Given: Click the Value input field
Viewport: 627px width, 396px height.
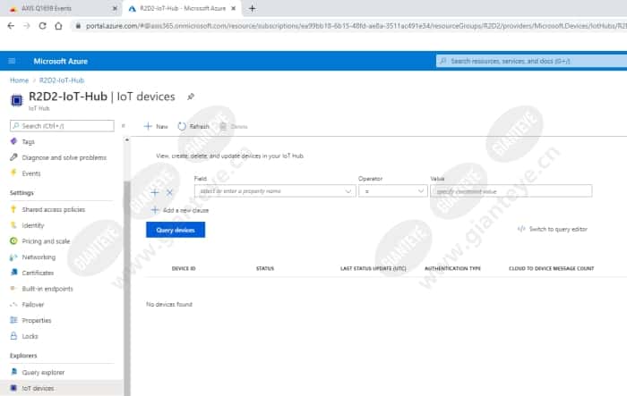Looking at the screenshot, I should [511, 191].
